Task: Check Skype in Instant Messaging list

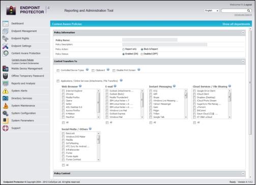Action: (x=151, y=98)
